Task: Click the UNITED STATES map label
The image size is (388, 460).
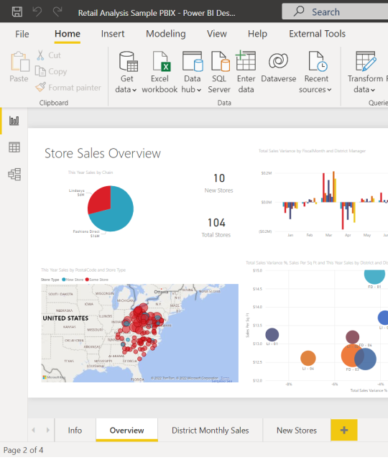Action: pyautogui.click(x=65, y=318)
